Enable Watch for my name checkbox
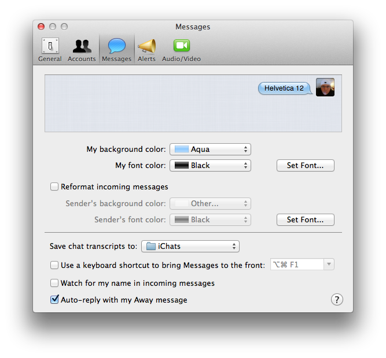Viewport: 386px width, 358px height. tap(54, 283)
